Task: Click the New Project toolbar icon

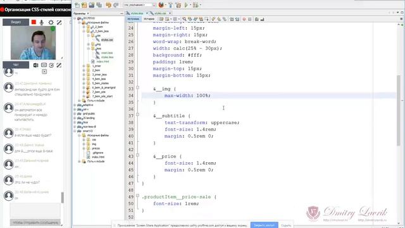Action: click(x=84, y=5)
